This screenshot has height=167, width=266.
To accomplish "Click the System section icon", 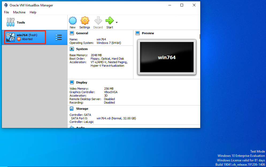I will pyautogui.click(x=72, y=49).
